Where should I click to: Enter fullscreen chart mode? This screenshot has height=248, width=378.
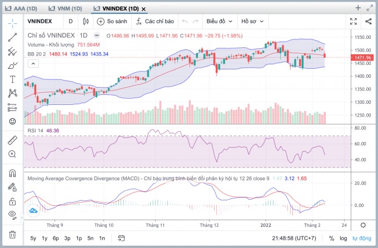click(354, 22)
